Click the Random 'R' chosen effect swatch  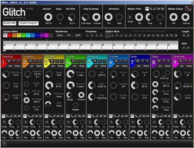(5, 35)
